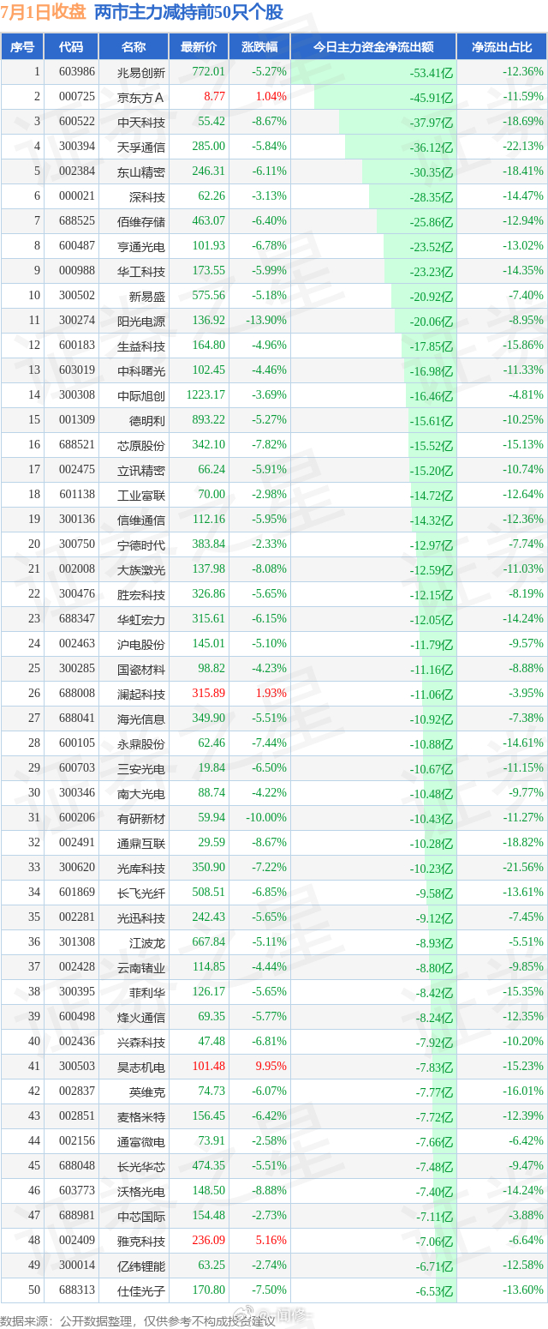The image size is (548, 1329).
Task: Select stock name 信维通信
Action: tap(141, 520)
